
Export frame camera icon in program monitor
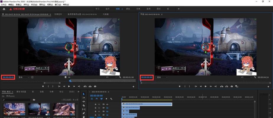pyautogui.click(x=232, y=86)
